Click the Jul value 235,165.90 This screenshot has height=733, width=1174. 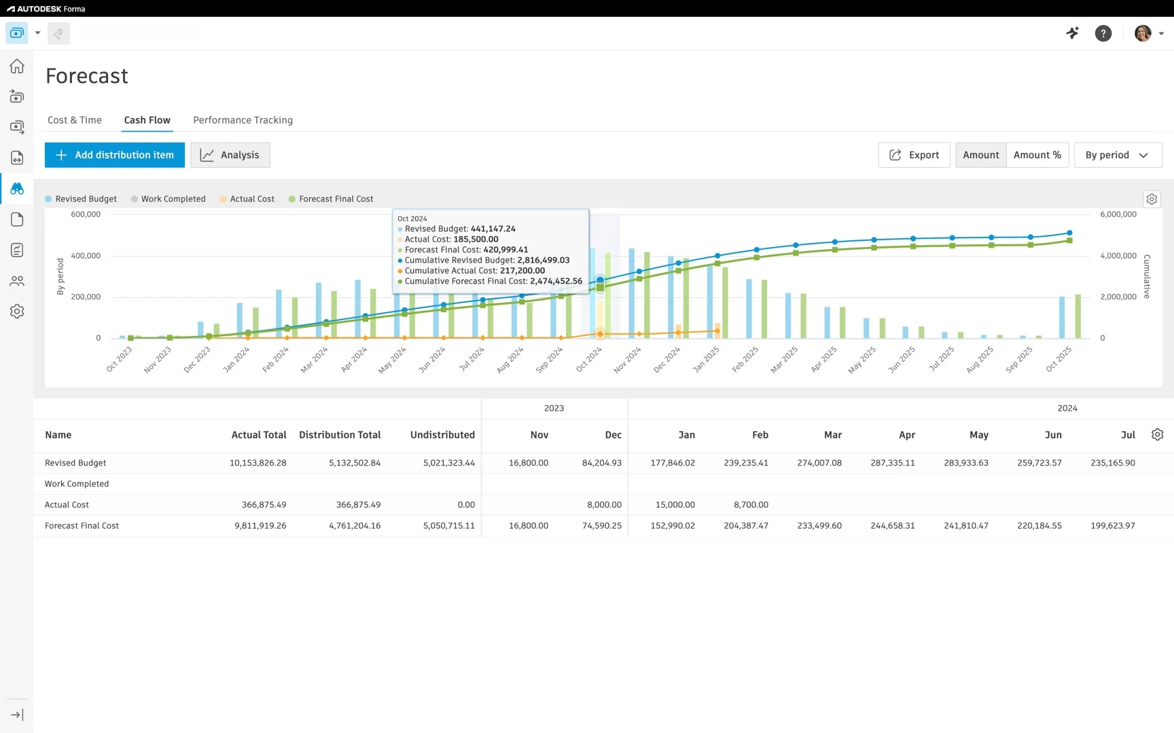(x=1113, y=463)
